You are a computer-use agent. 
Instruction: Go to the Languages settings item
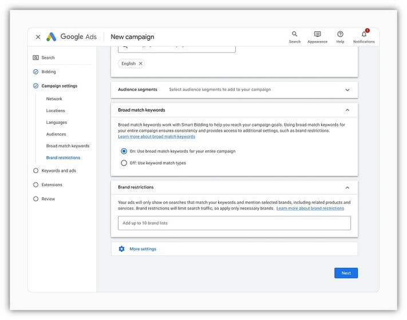coord(57,123)
